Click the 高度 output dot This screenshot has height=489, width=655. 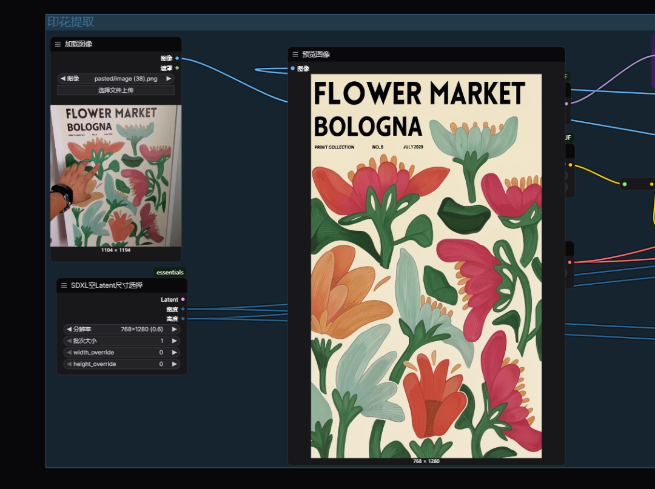183,319
